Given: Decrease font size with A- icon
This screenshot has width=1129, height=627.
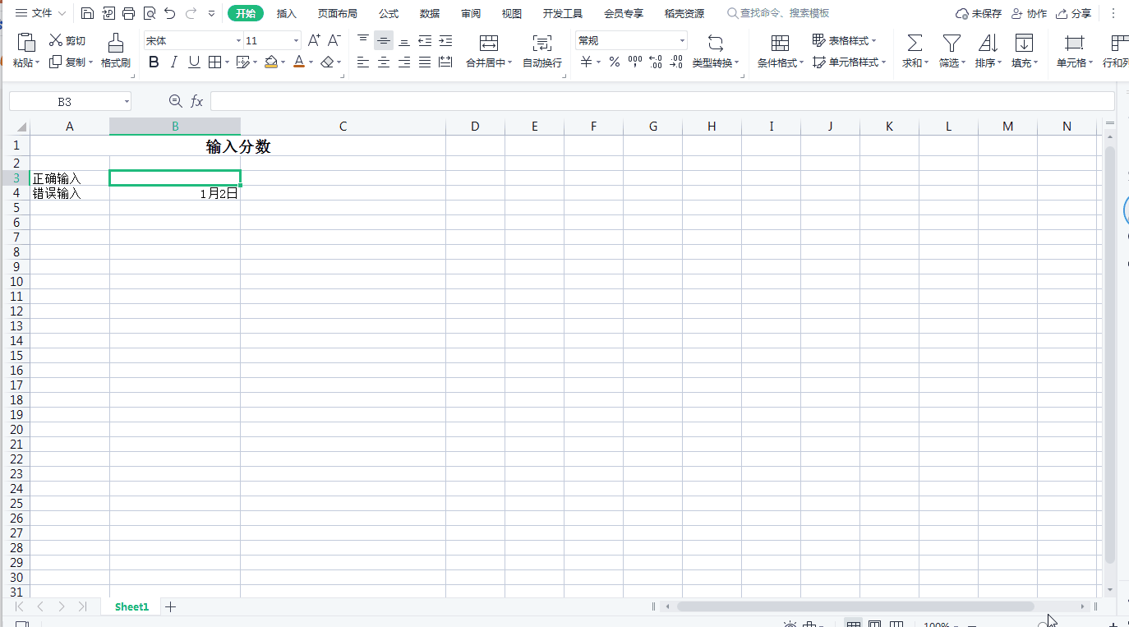Looking at the screenshot, I should coord(334,40).
